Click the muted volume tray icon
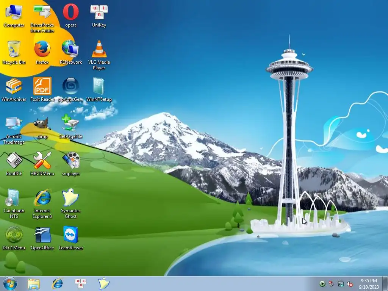The width and height of the screenshot is (388, 291). 350,284
